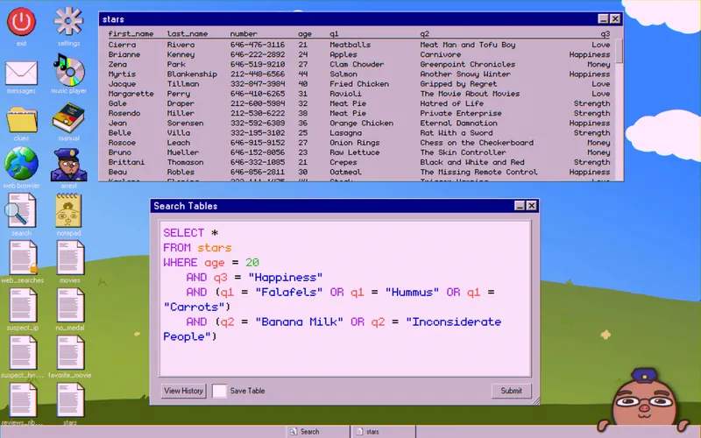Switch to stars in the taskbar
Screen dimensions: 701x438
click(x=383, y=431)
